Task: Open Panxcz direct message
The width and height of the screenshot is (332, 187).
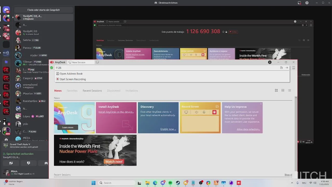Action: coord(44,48)
